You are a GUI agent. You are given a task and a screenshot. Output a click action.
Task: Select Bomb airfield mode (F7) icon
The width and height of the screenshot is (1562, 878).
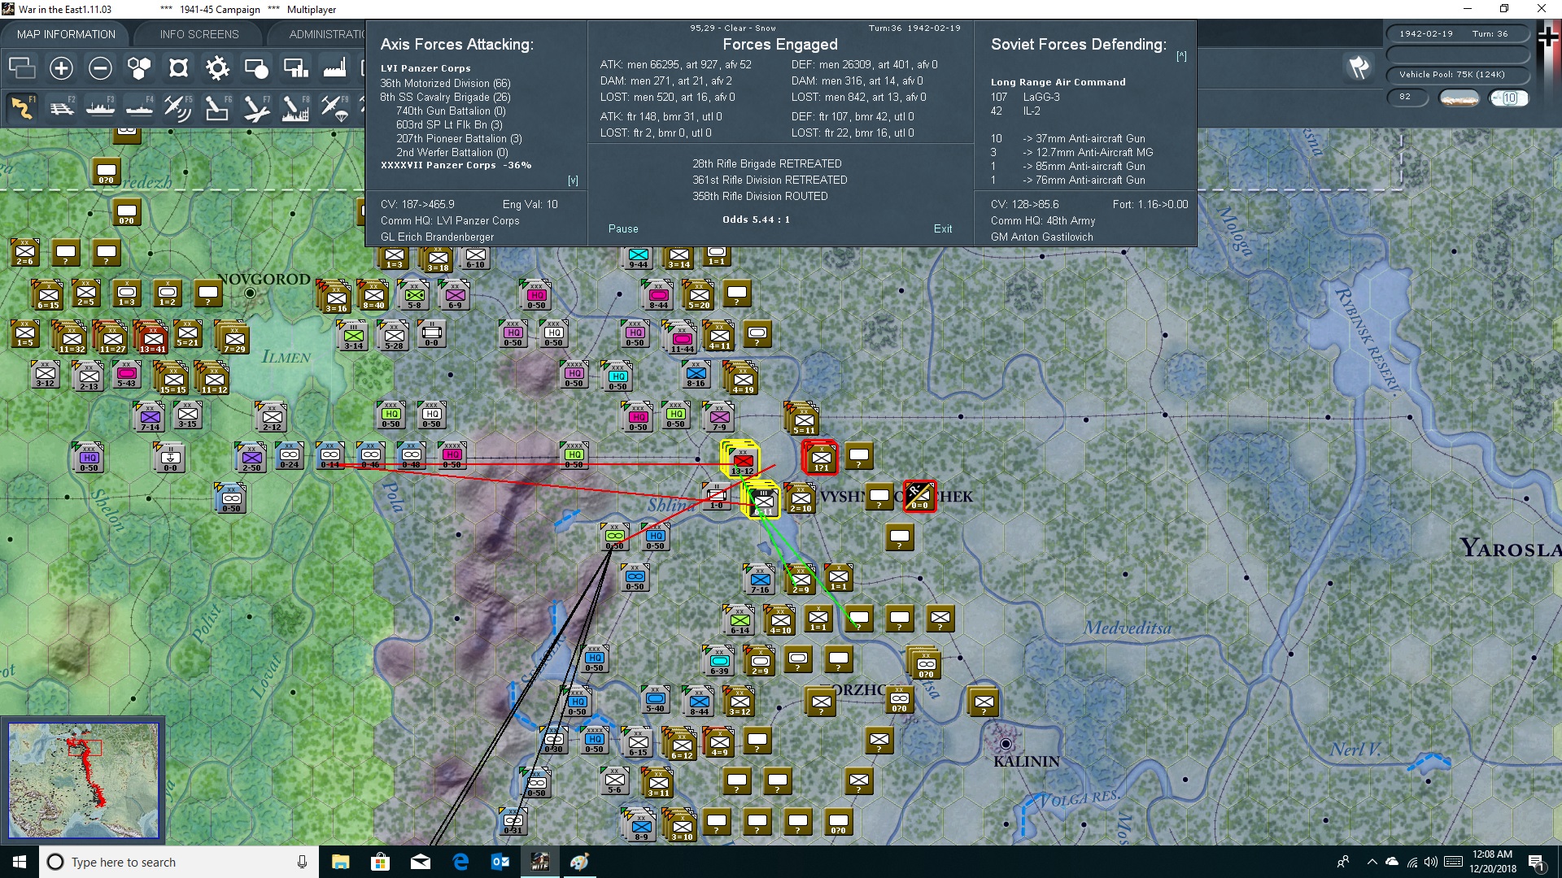click(x=256, y=107)
